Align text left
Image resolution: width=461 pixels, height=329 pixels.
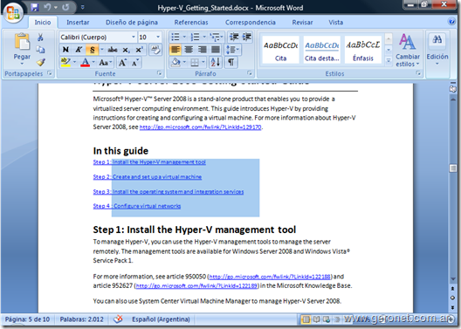pyautogui.click(x=175, y=50)
